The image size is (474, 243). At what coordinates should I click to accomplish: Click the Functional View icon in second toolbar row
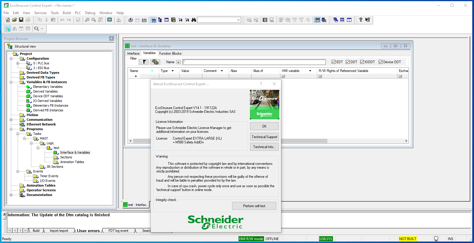point(14,29)
